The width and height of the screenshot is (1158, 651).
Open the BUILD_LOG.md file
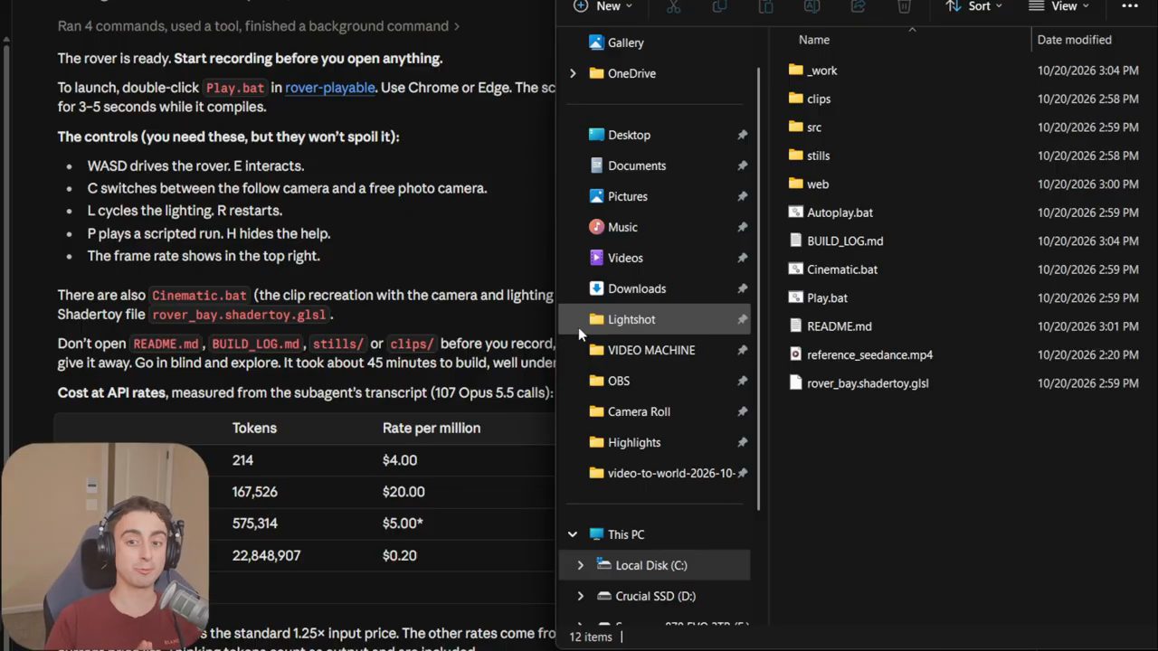845,241
